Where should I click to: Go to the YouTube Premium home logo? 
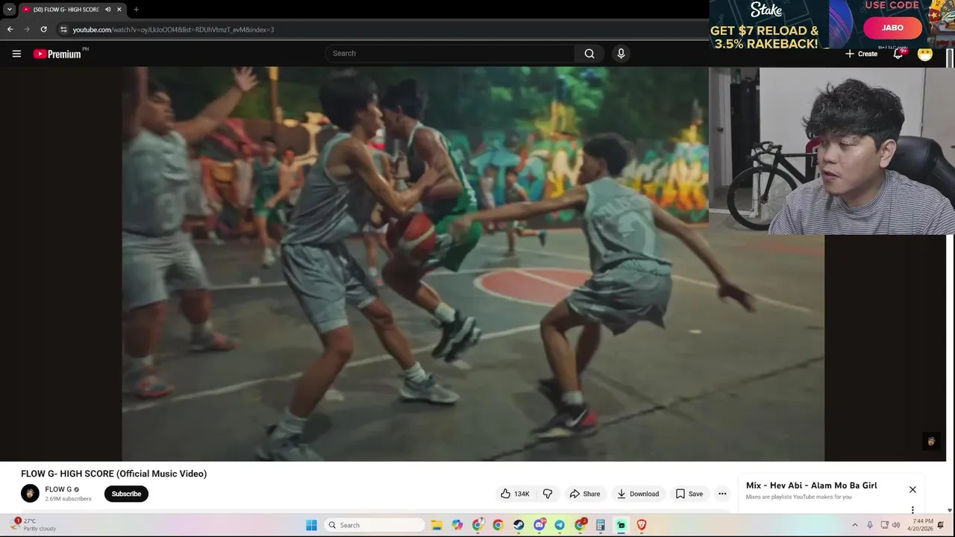(57, 54)
